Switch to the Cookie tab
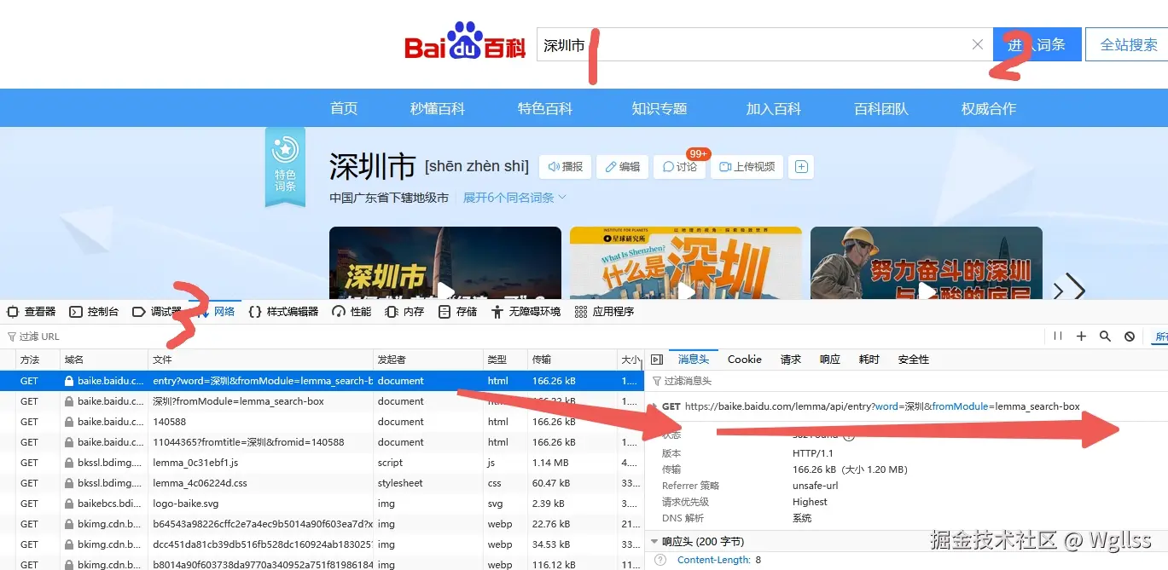The height and width of the screenshot is (570, 1168). [744, 360]
